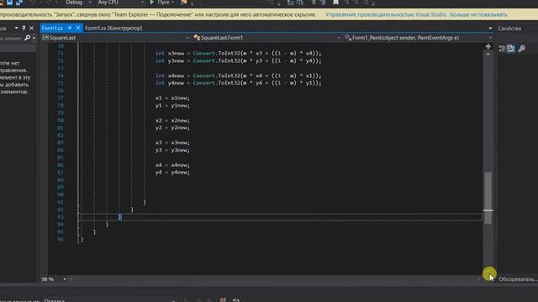This screenshot has width=538, height=302.
Task: Open the Обозреватель tab at bottom right
Action: [518, 279]
